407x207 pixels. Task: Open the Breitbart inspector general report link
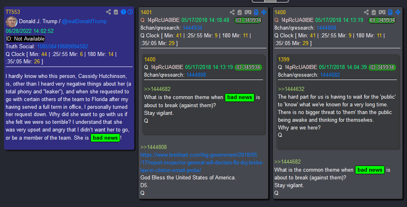pos(202,163)
